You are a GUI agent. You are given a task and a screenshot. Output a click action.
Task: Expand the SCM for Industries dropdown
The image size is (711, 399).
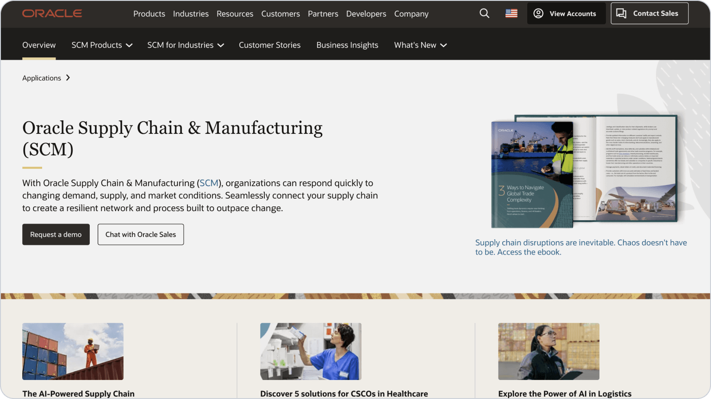[x=186, y=45]
